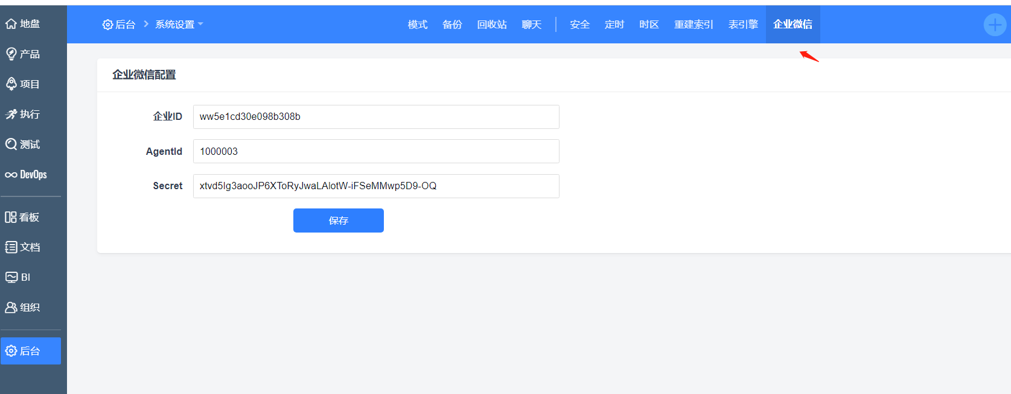The height and width of the screenshot is (394, 1011).
Task: Click the 企业ID input field
Action: [x=376, y=117]
